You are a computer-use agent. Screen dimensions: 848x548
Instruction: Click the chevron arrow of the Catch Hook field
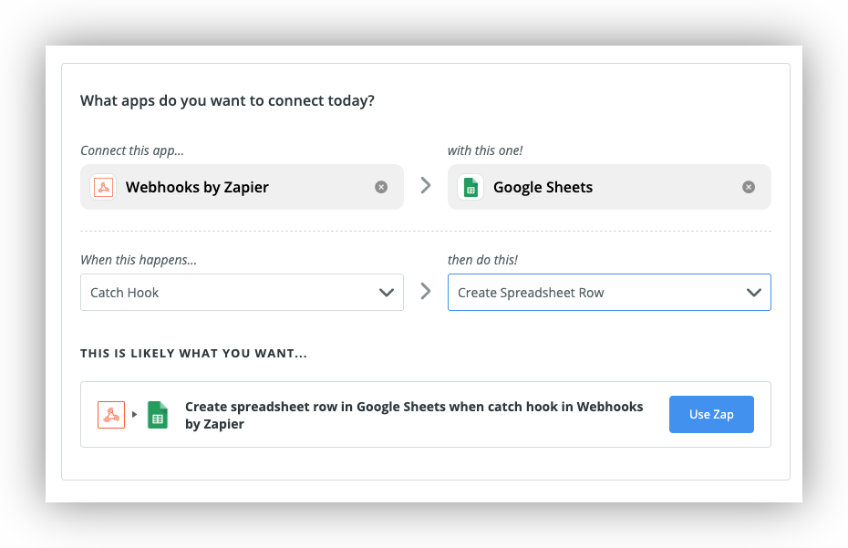tap(386, 293)
